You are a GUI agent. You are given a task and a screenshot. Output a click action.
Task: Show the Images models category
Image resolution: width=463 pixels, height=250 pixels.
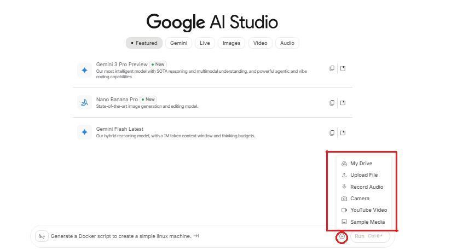click(231, 43)
